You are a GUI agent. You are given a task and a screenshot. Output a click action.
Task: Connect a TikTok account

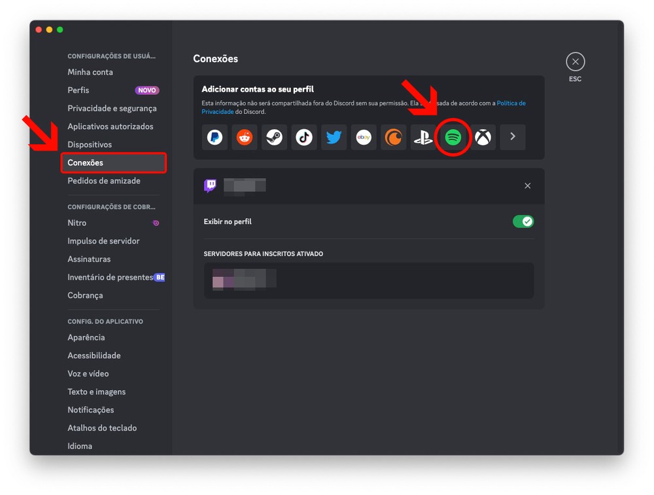[304, 137]
